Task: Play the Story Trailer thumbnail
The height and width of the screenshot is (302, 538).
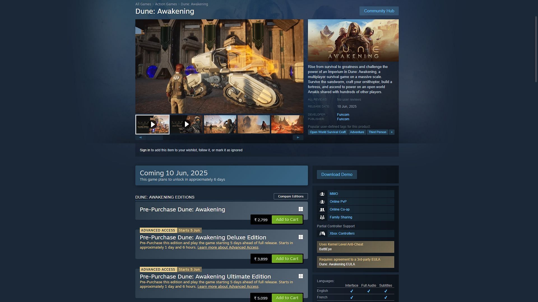Action: 186,124
